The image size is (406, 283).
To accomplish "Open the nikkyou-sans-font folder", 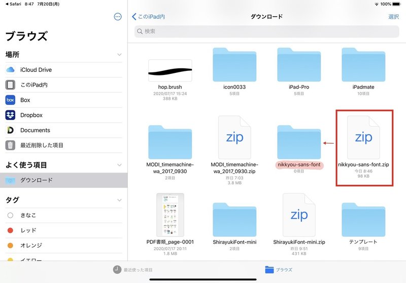I will 299,142.
